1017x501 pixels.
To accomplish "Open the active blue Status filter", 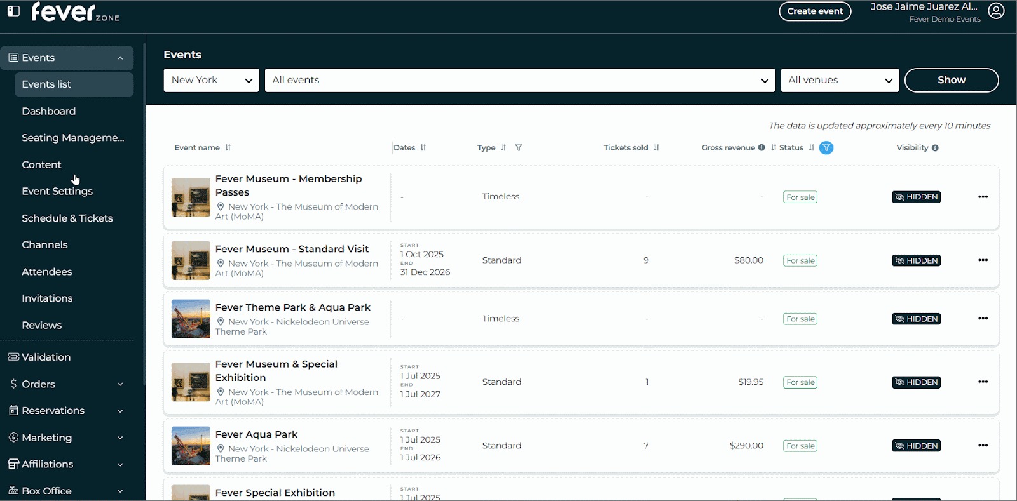I will (826, 148).
